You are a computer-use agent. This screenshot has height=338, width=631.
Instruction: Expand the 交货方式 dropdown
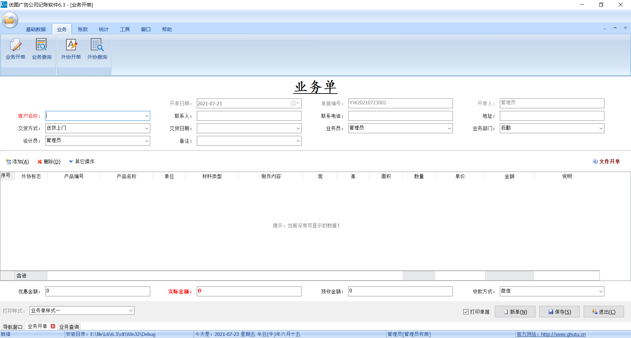click(x=147, y=128)
